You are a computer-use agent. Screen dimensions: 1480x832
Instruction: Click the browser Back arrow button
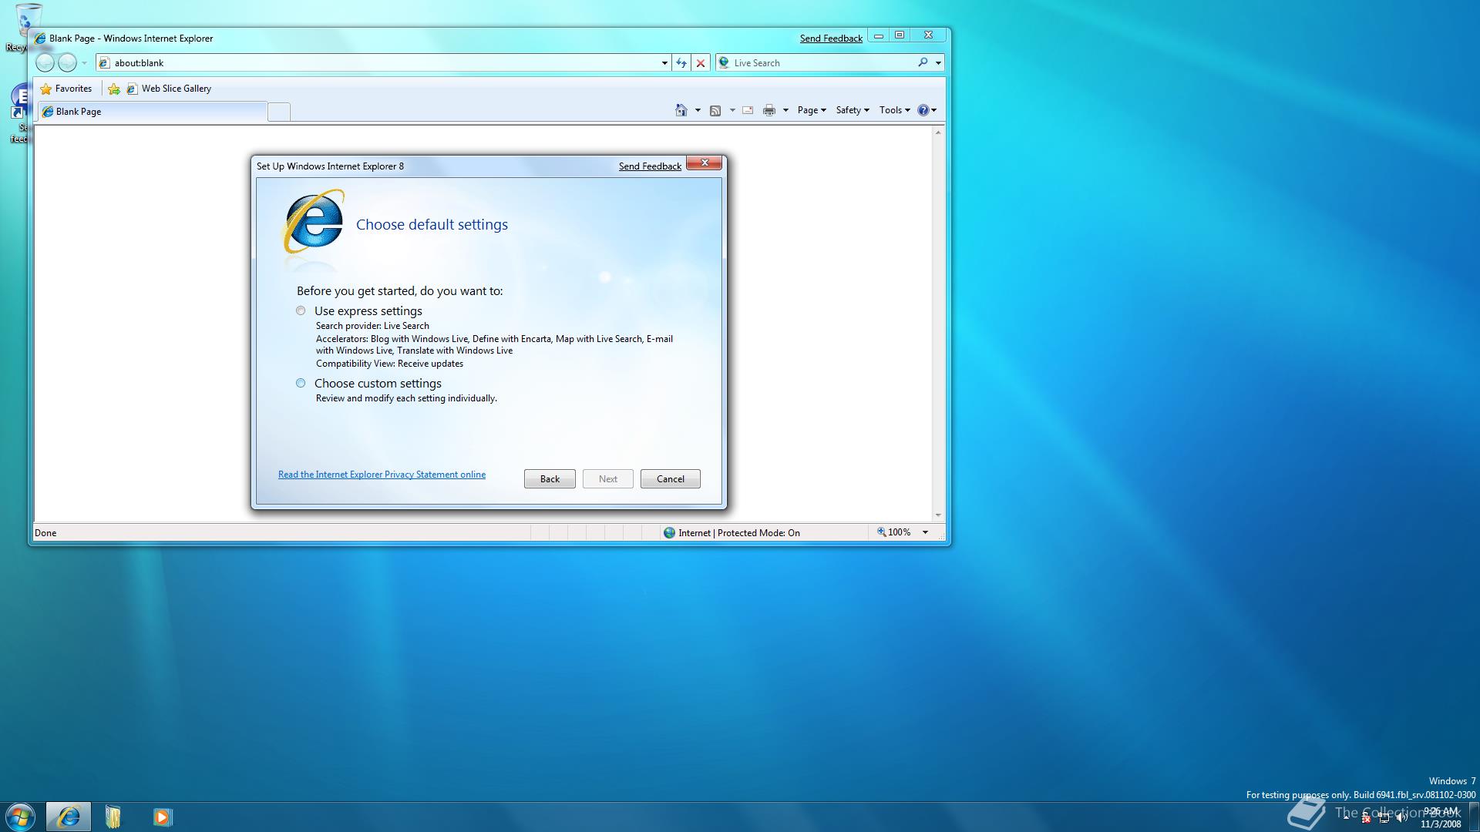pyautogui.click(x=45, y=63)
